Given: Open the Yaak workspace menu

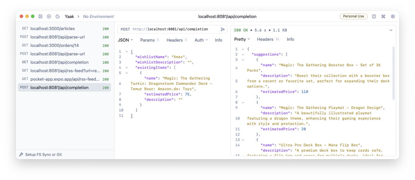Looking at the screenshot, I should coord(70,16).
